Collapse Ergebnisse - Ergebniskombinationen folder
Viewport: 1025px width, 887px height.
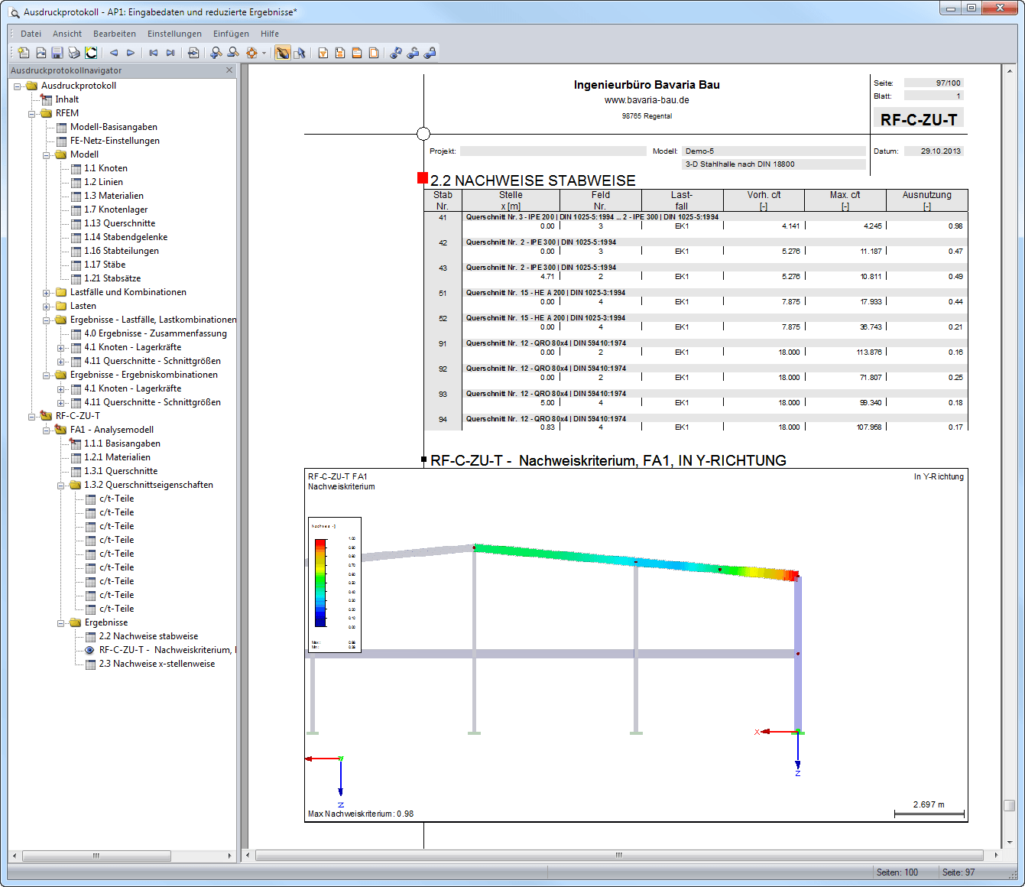coord(47,375)
